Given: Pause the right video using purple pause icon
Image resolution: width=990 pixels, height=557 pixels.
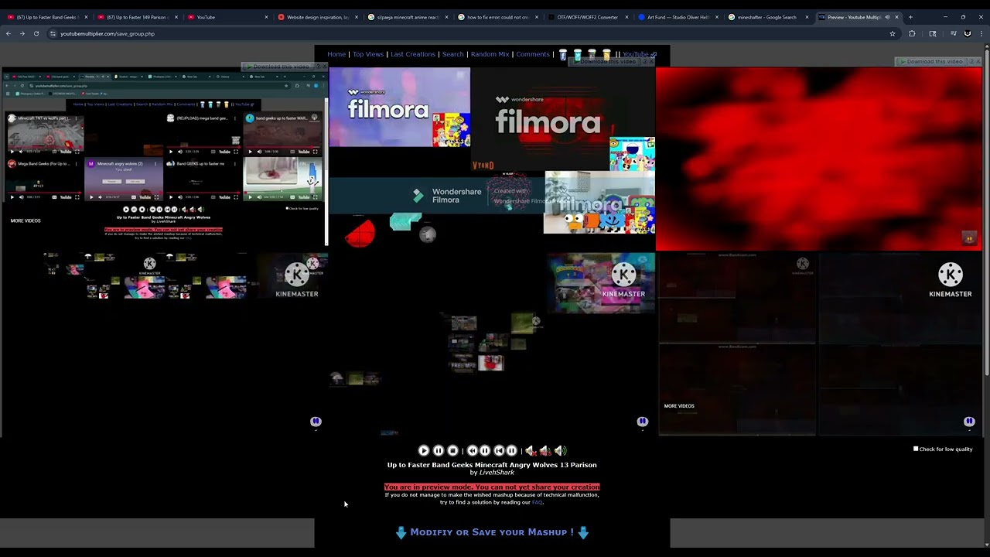Looking at the screenshot, I should [969, 422].
